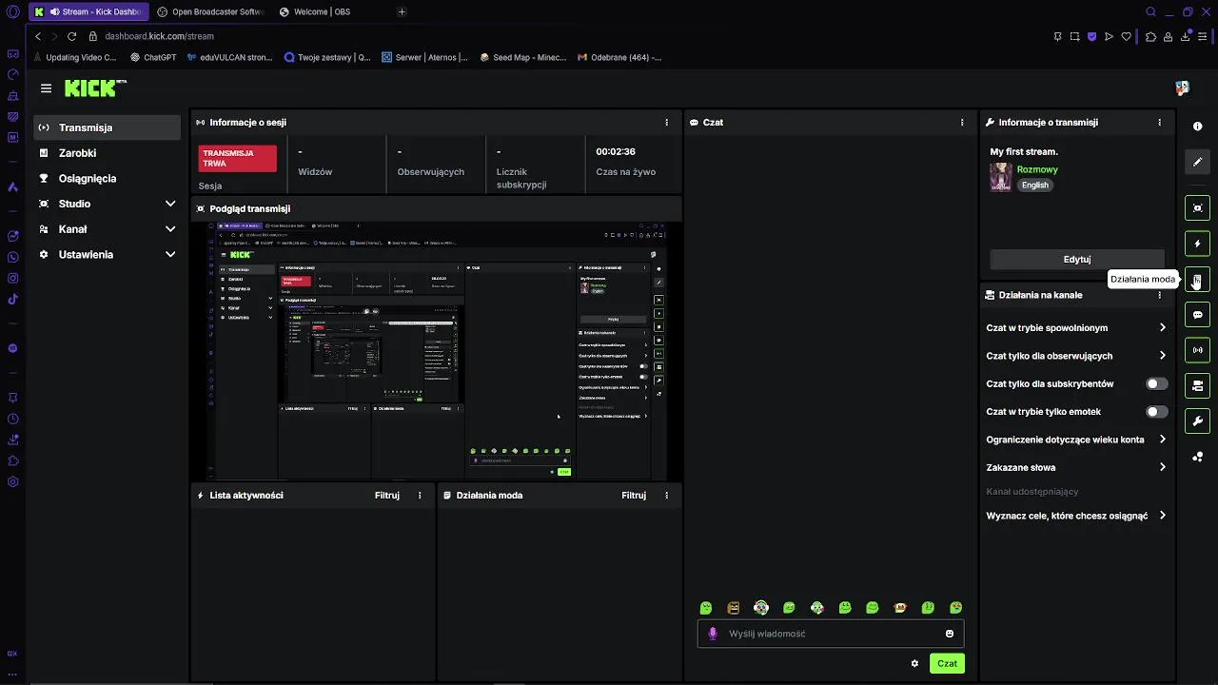Toggle the Działania moda toolbar icon
Viewport: 1218px width, 685px height.
[x=1197, y=280]
